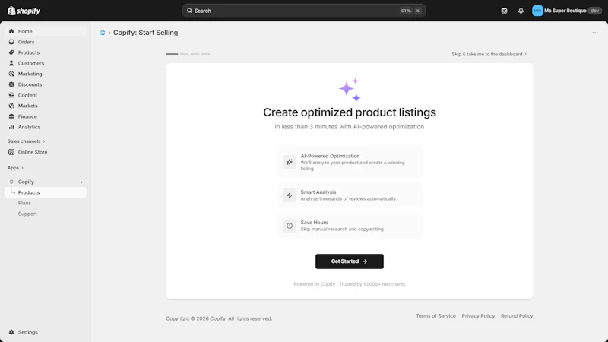The image size is (608, 342).
Task: Click the Online Store icon
Action: [11, 152]
